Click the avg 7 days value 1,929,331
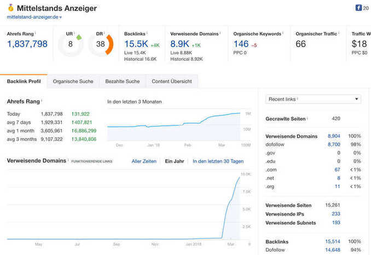The height and width of the screenshot is (255, 371). pyautogui.click(x=51, y=123)
